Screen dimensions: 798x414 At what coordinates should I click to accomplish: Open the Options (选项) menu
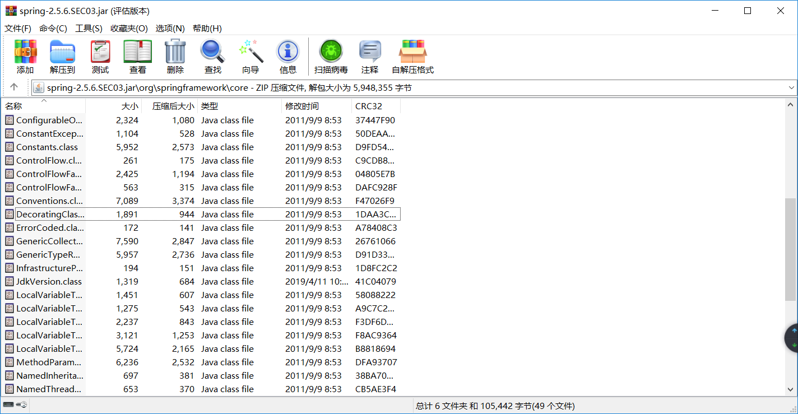tap(170, 29)
